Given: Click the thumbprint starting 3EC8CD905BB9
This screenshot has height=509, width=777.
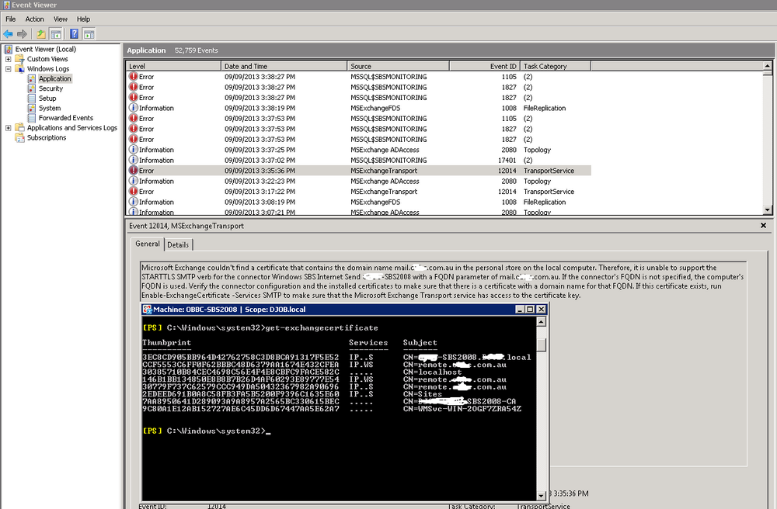Looking at the screenshot, I should pos(241,357).
